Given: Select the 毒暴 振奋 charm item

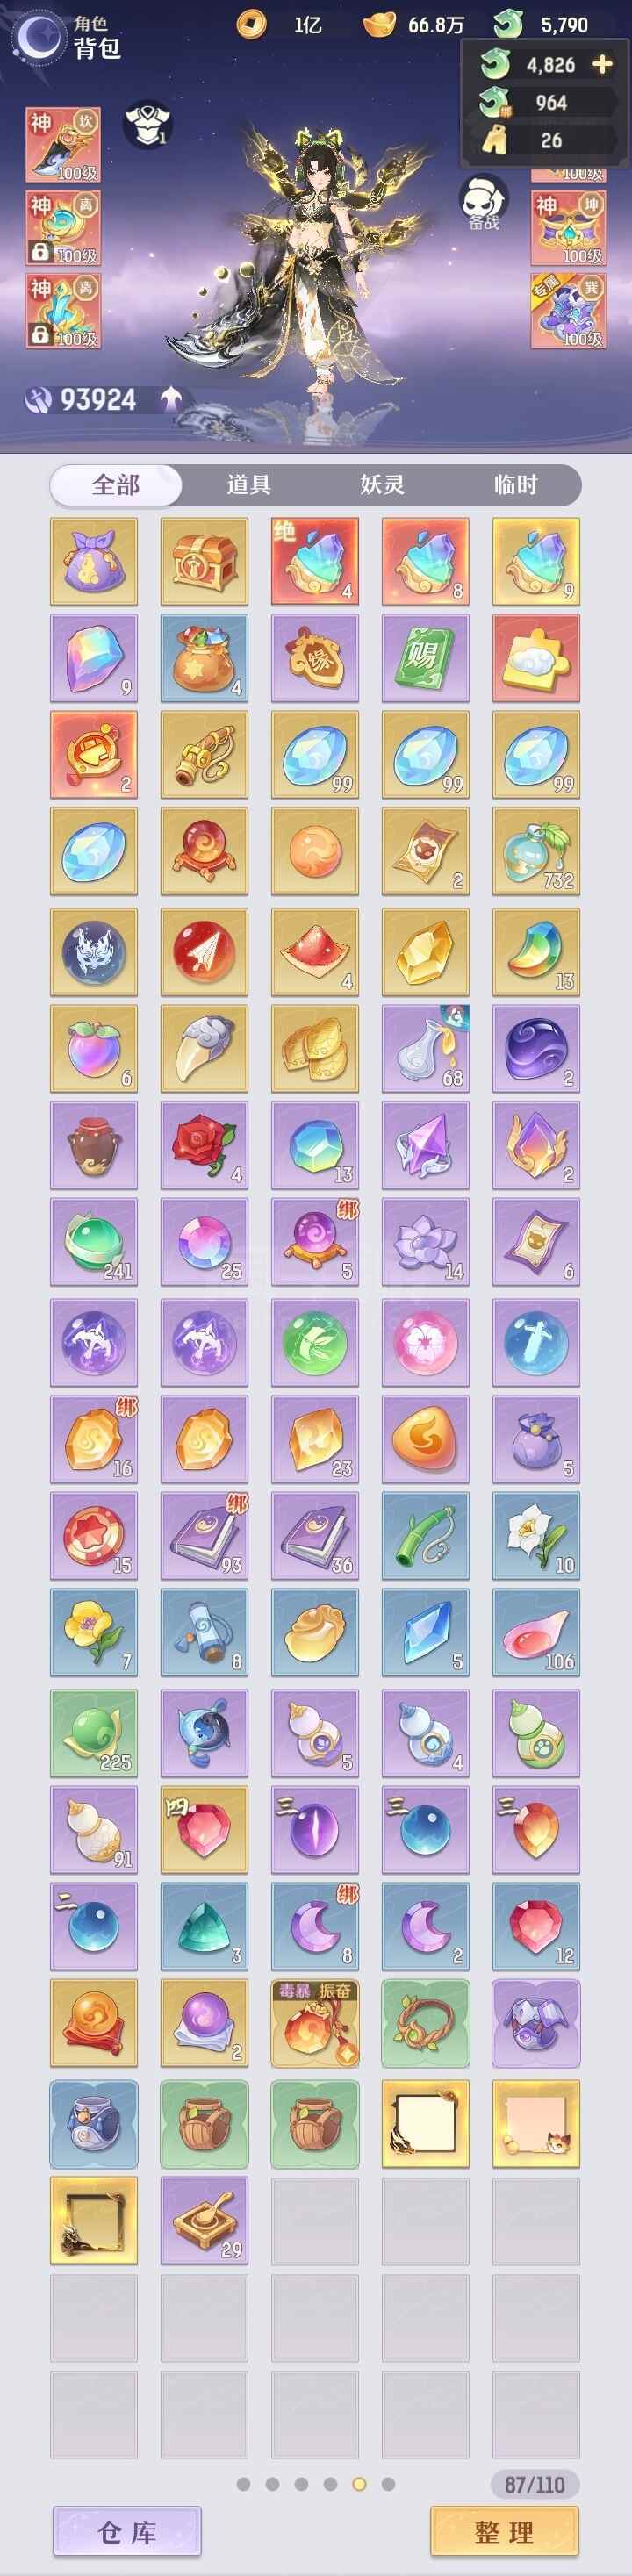Looking at the screenshot, I should [315, 2023].
